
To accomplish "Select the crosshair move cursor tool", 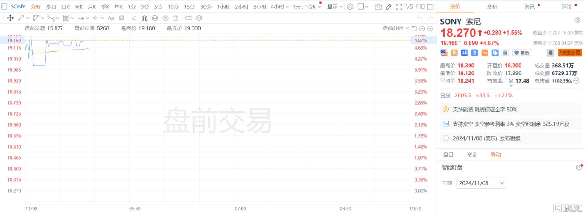I will click(x=11, y=18).
